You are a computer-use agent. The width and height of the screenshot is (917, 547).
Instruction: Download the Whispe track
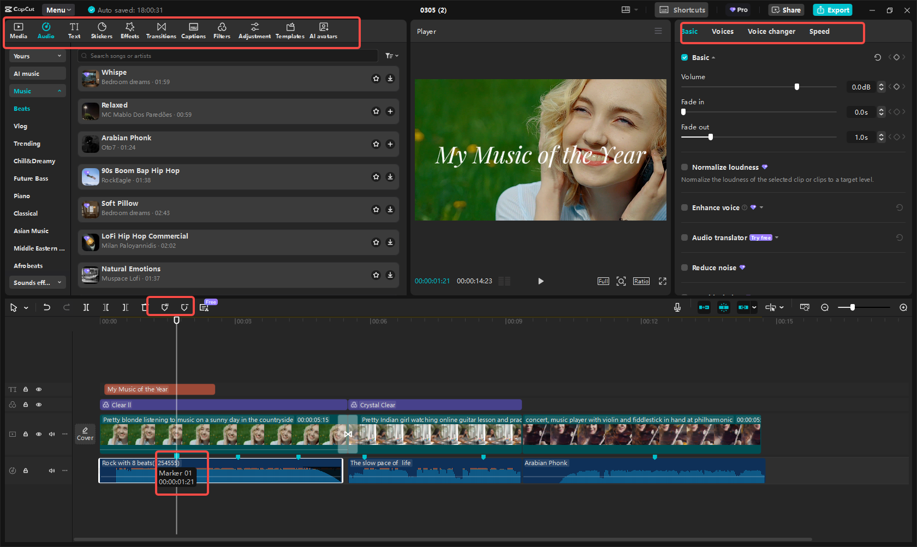point(390,78)
